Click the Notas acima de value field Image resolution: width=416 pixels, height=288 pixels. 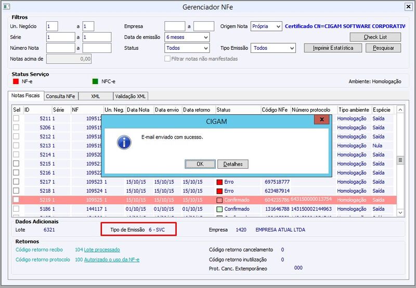click(x=69, y=59)
